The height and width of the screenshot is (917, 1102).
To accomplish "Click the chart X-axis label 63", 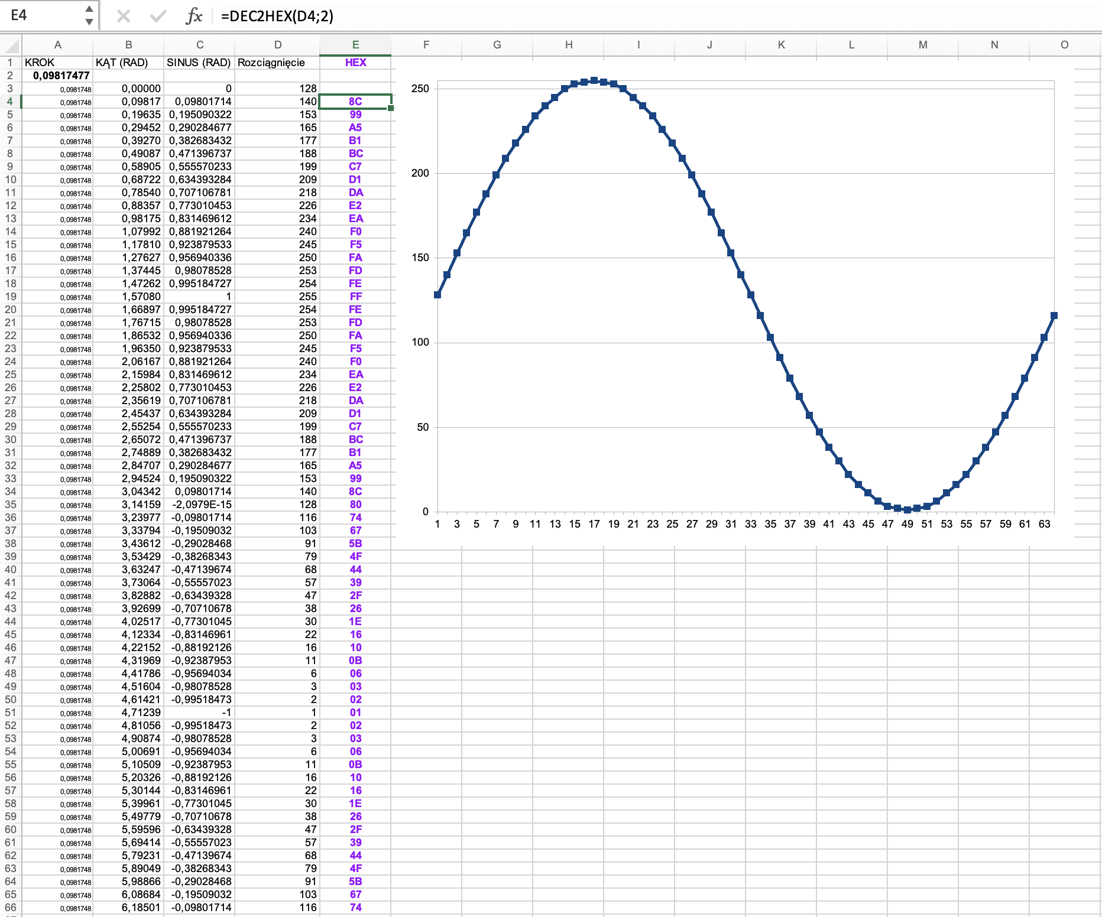I will click(x=1045, y=524).
